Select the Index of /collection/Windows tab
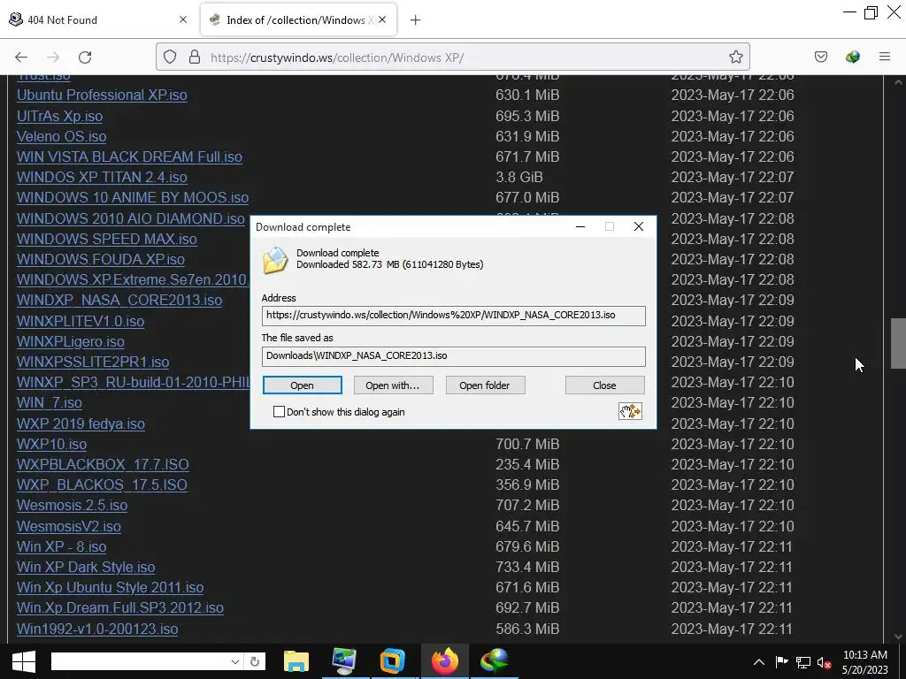 [x=298, y=19]
